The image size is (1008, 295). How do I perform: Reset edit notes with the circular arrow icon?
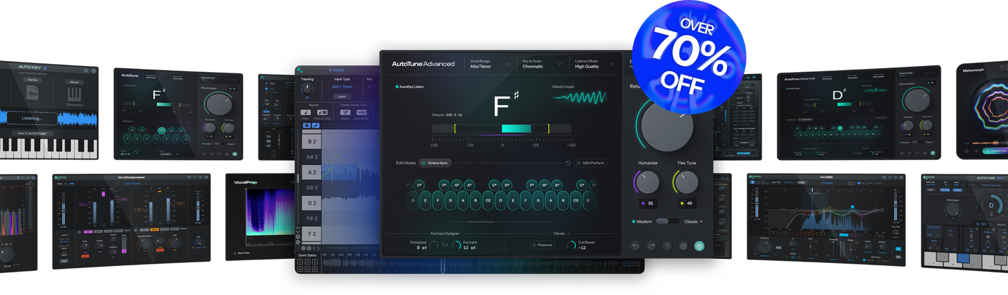coord(568,163)
